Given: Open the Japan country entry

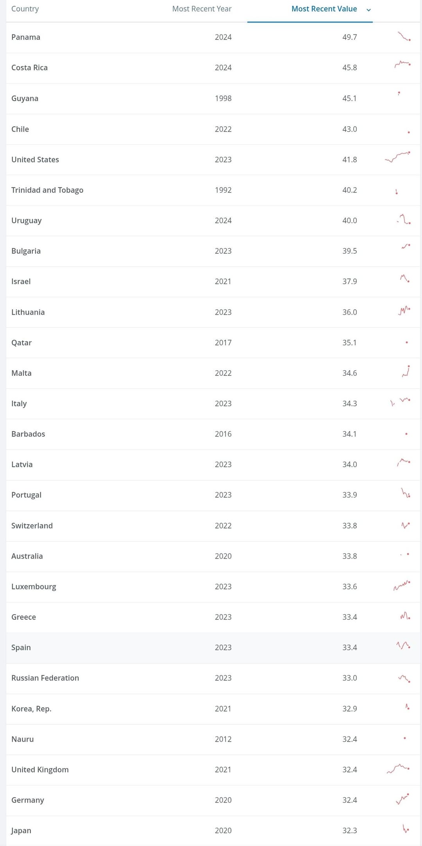Looking at the screenshot, I should click(x=21, y=830).
